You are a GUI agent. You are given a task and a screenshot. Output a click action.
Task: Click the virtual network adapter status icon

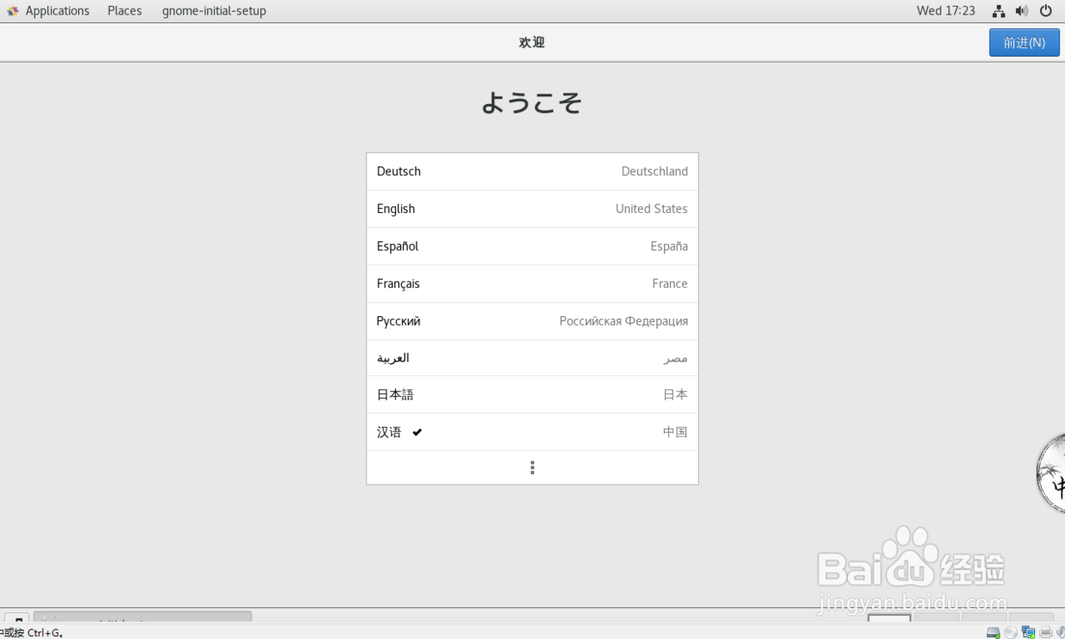pyautogui.click(x=1028, y=632)
